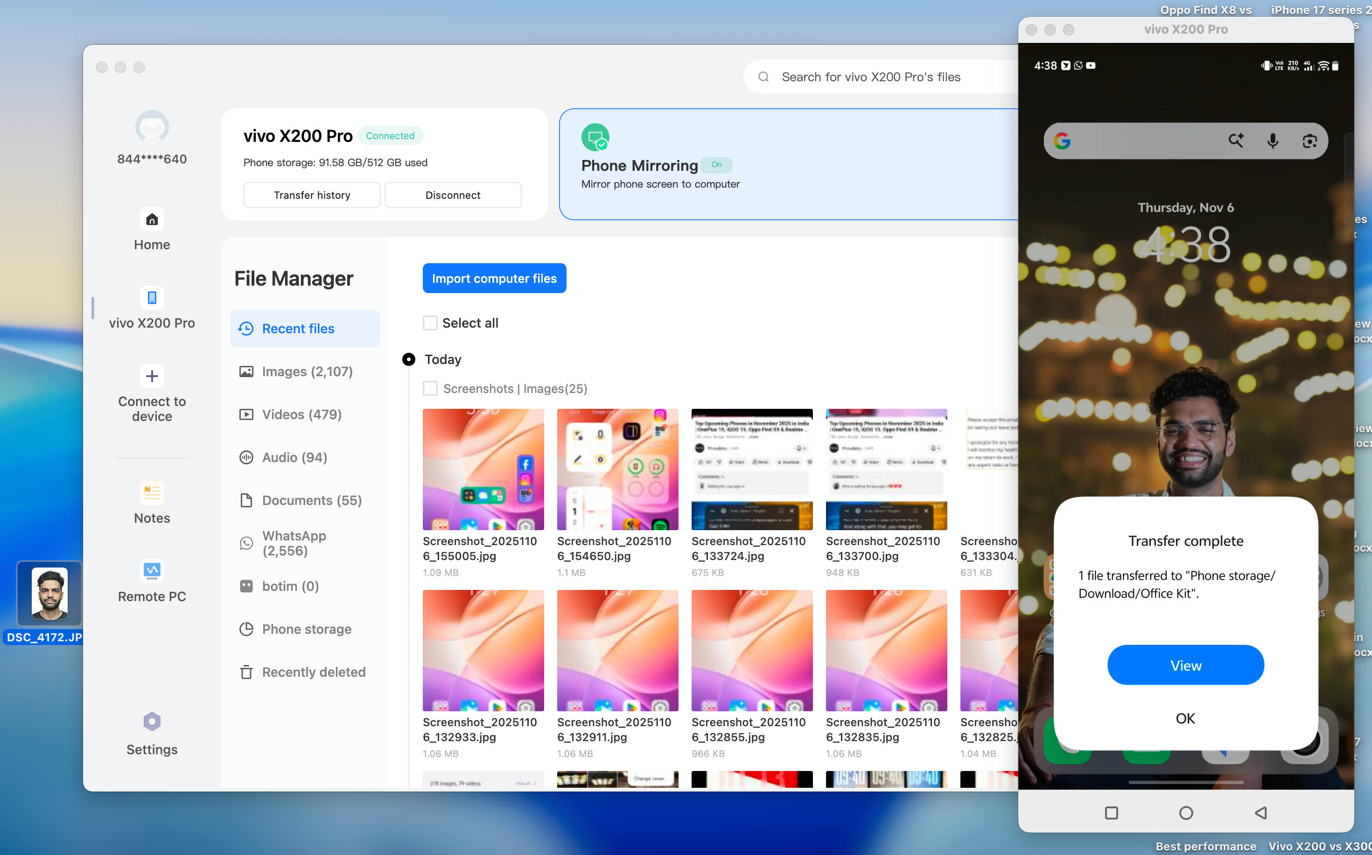Check the Screenshots | Images(25) checkbox
Screen dimensions: 1372x855
coord(430,388)
